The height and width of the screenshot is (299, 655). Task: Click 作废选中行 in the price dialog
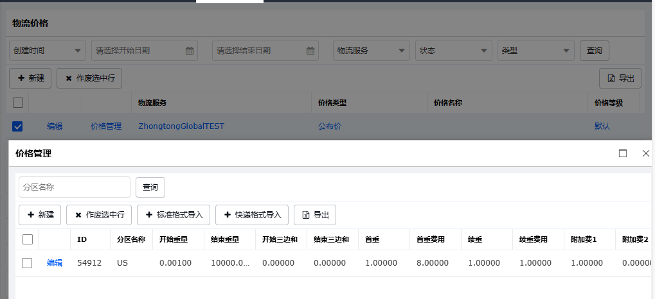pos(99,215)
